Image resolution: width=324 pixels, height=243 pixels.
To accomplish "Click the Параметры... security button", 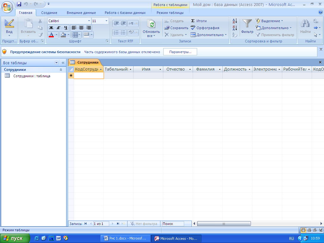I will (180, 52).
